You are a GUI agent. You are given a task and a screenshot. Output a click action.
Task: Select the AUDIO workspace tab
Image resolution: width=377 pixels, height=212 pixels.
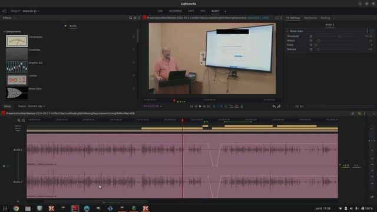[215, 11]
